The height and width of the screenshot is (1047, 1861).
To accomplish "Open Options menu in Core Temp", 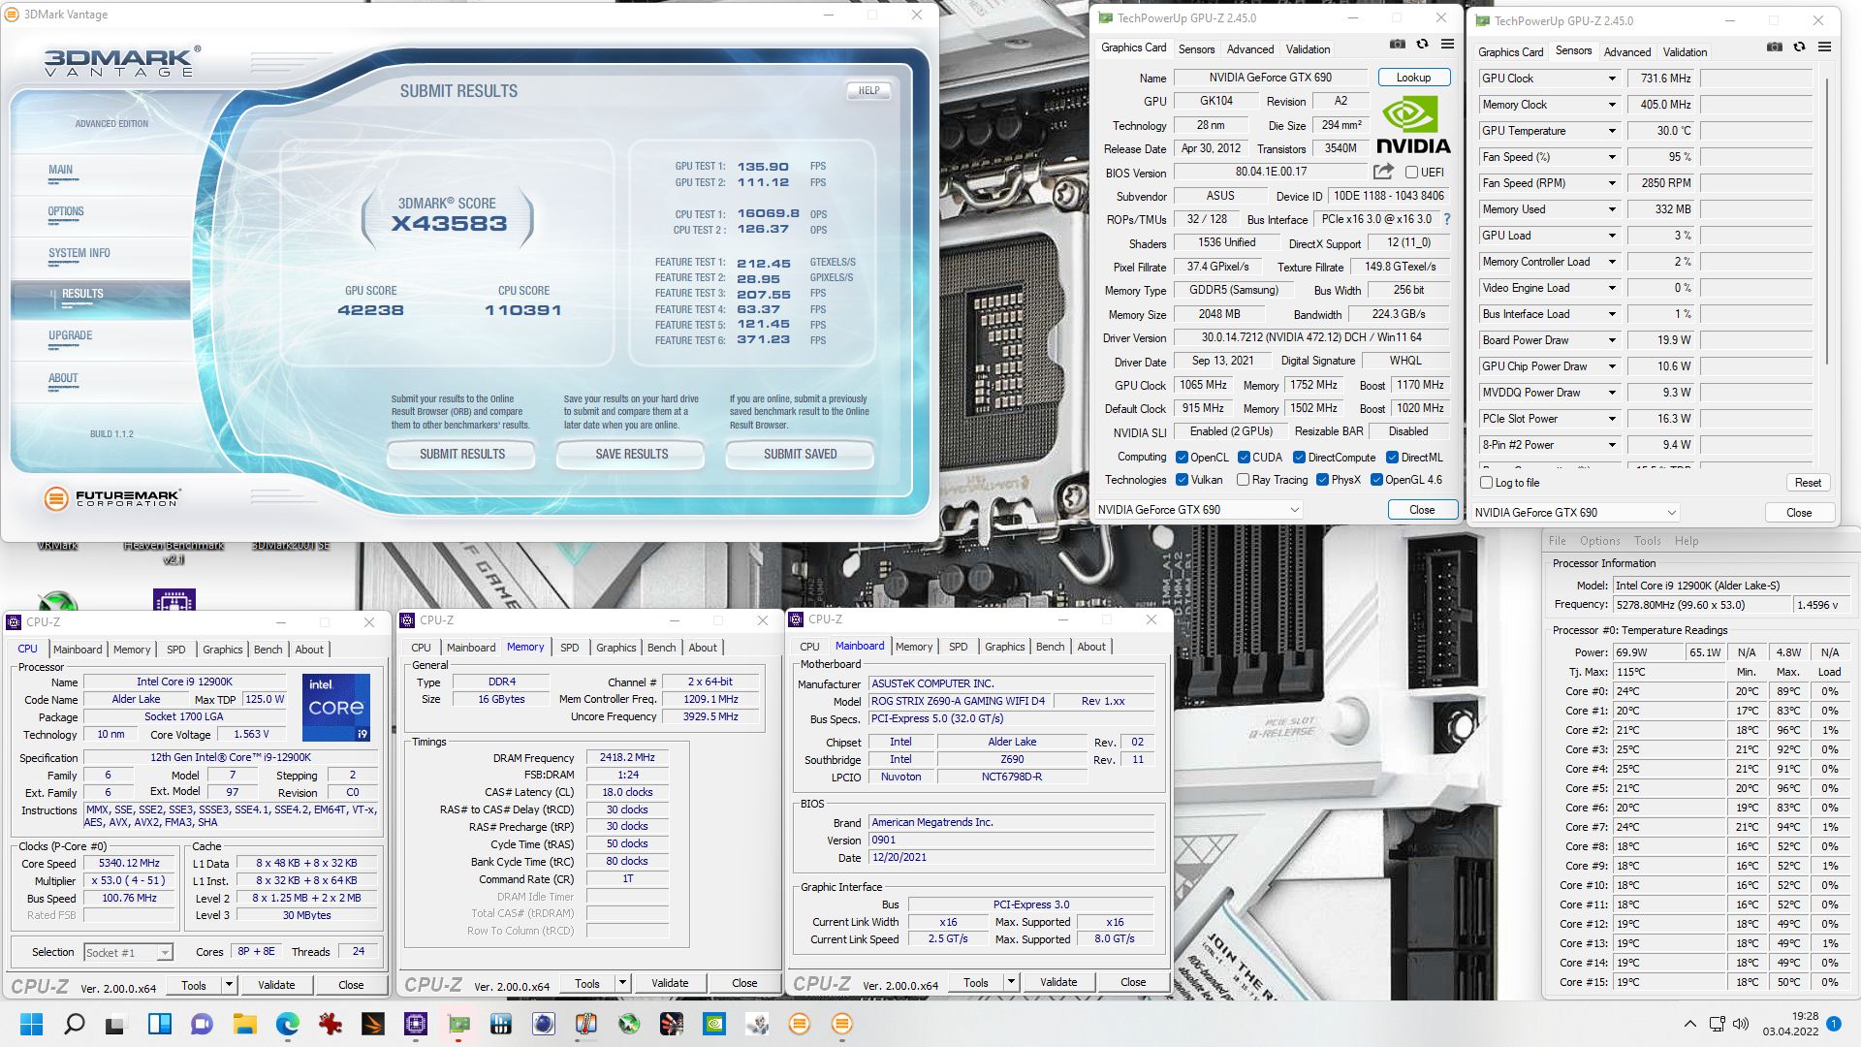I will pyautogui.click(x=1599, y=541).
